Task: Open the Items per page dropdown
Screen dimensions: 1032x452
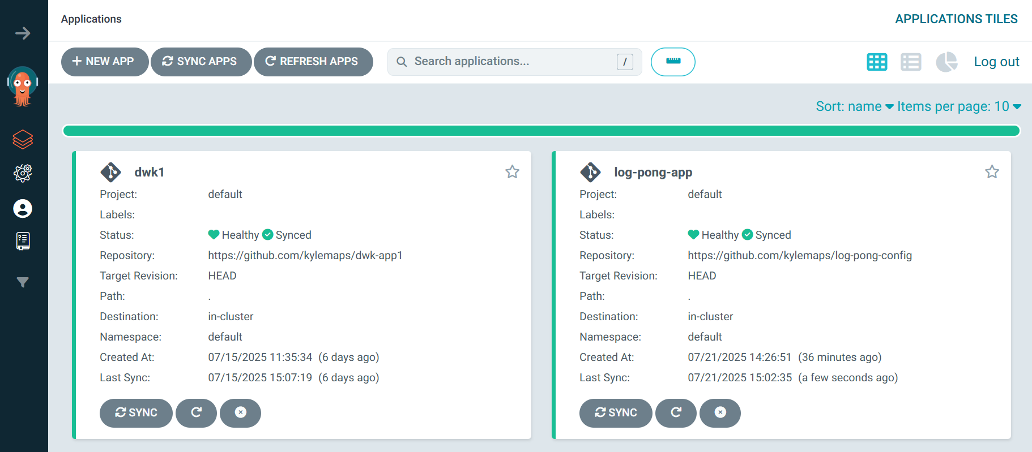Action: pos(959,106)
